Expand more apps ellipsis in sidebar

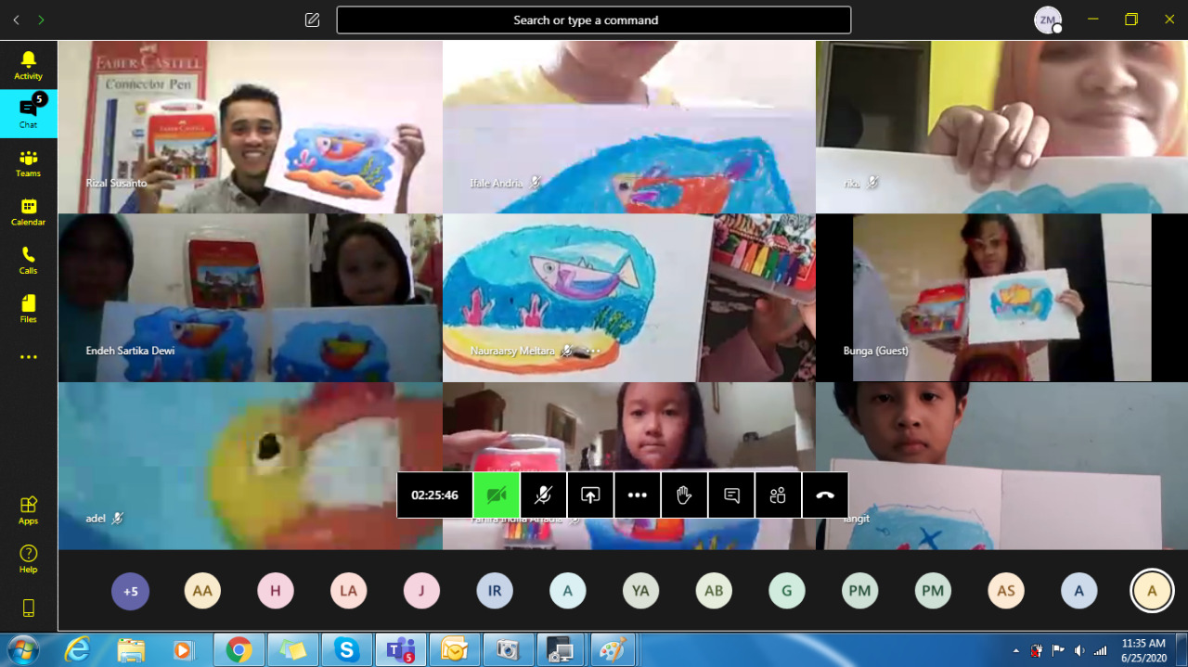28,357
